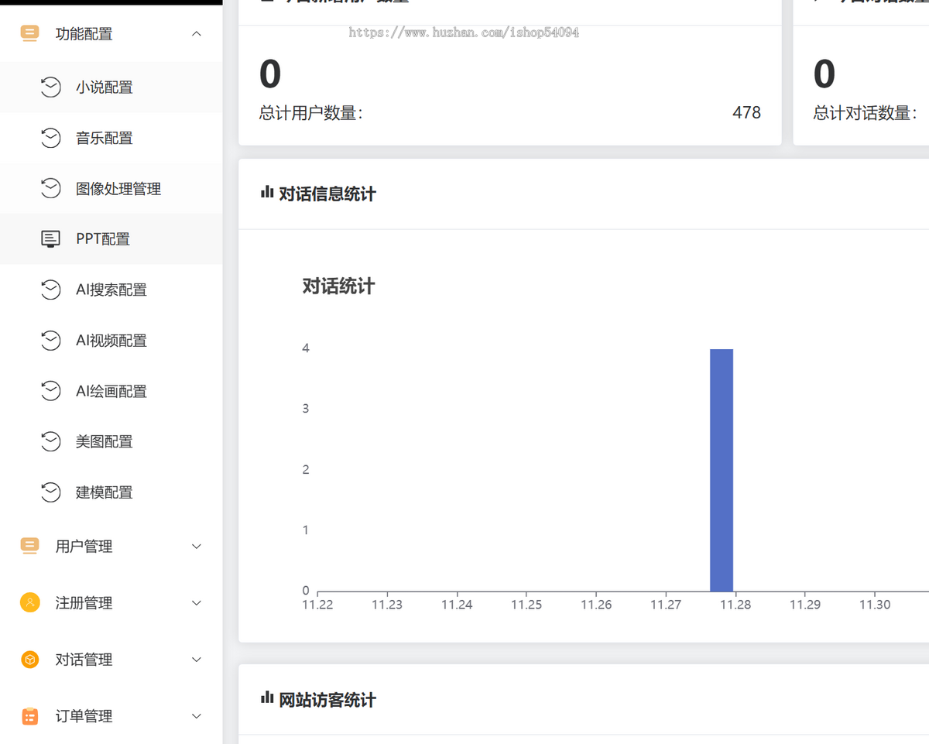Click the 用户管理 menu heading
This screenshot has width=929, height=744.
(x=84, y=547)
